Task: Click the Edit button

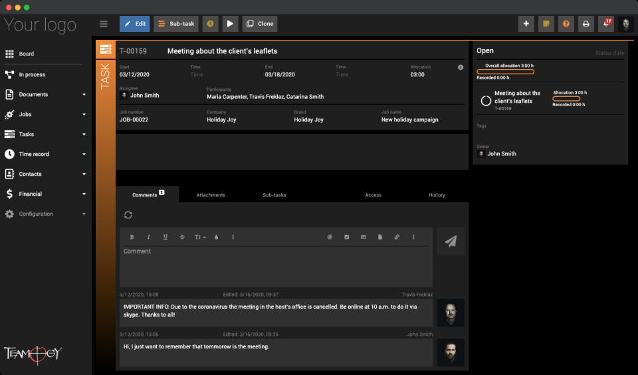Action: coord(135,24)
